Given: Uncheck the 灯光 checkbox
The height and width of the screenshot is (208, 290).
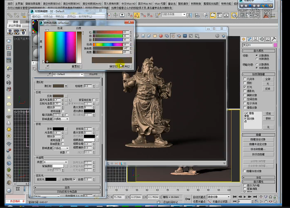Looking at the screenshot, I should pyautogui.click(x=245, y=87).
